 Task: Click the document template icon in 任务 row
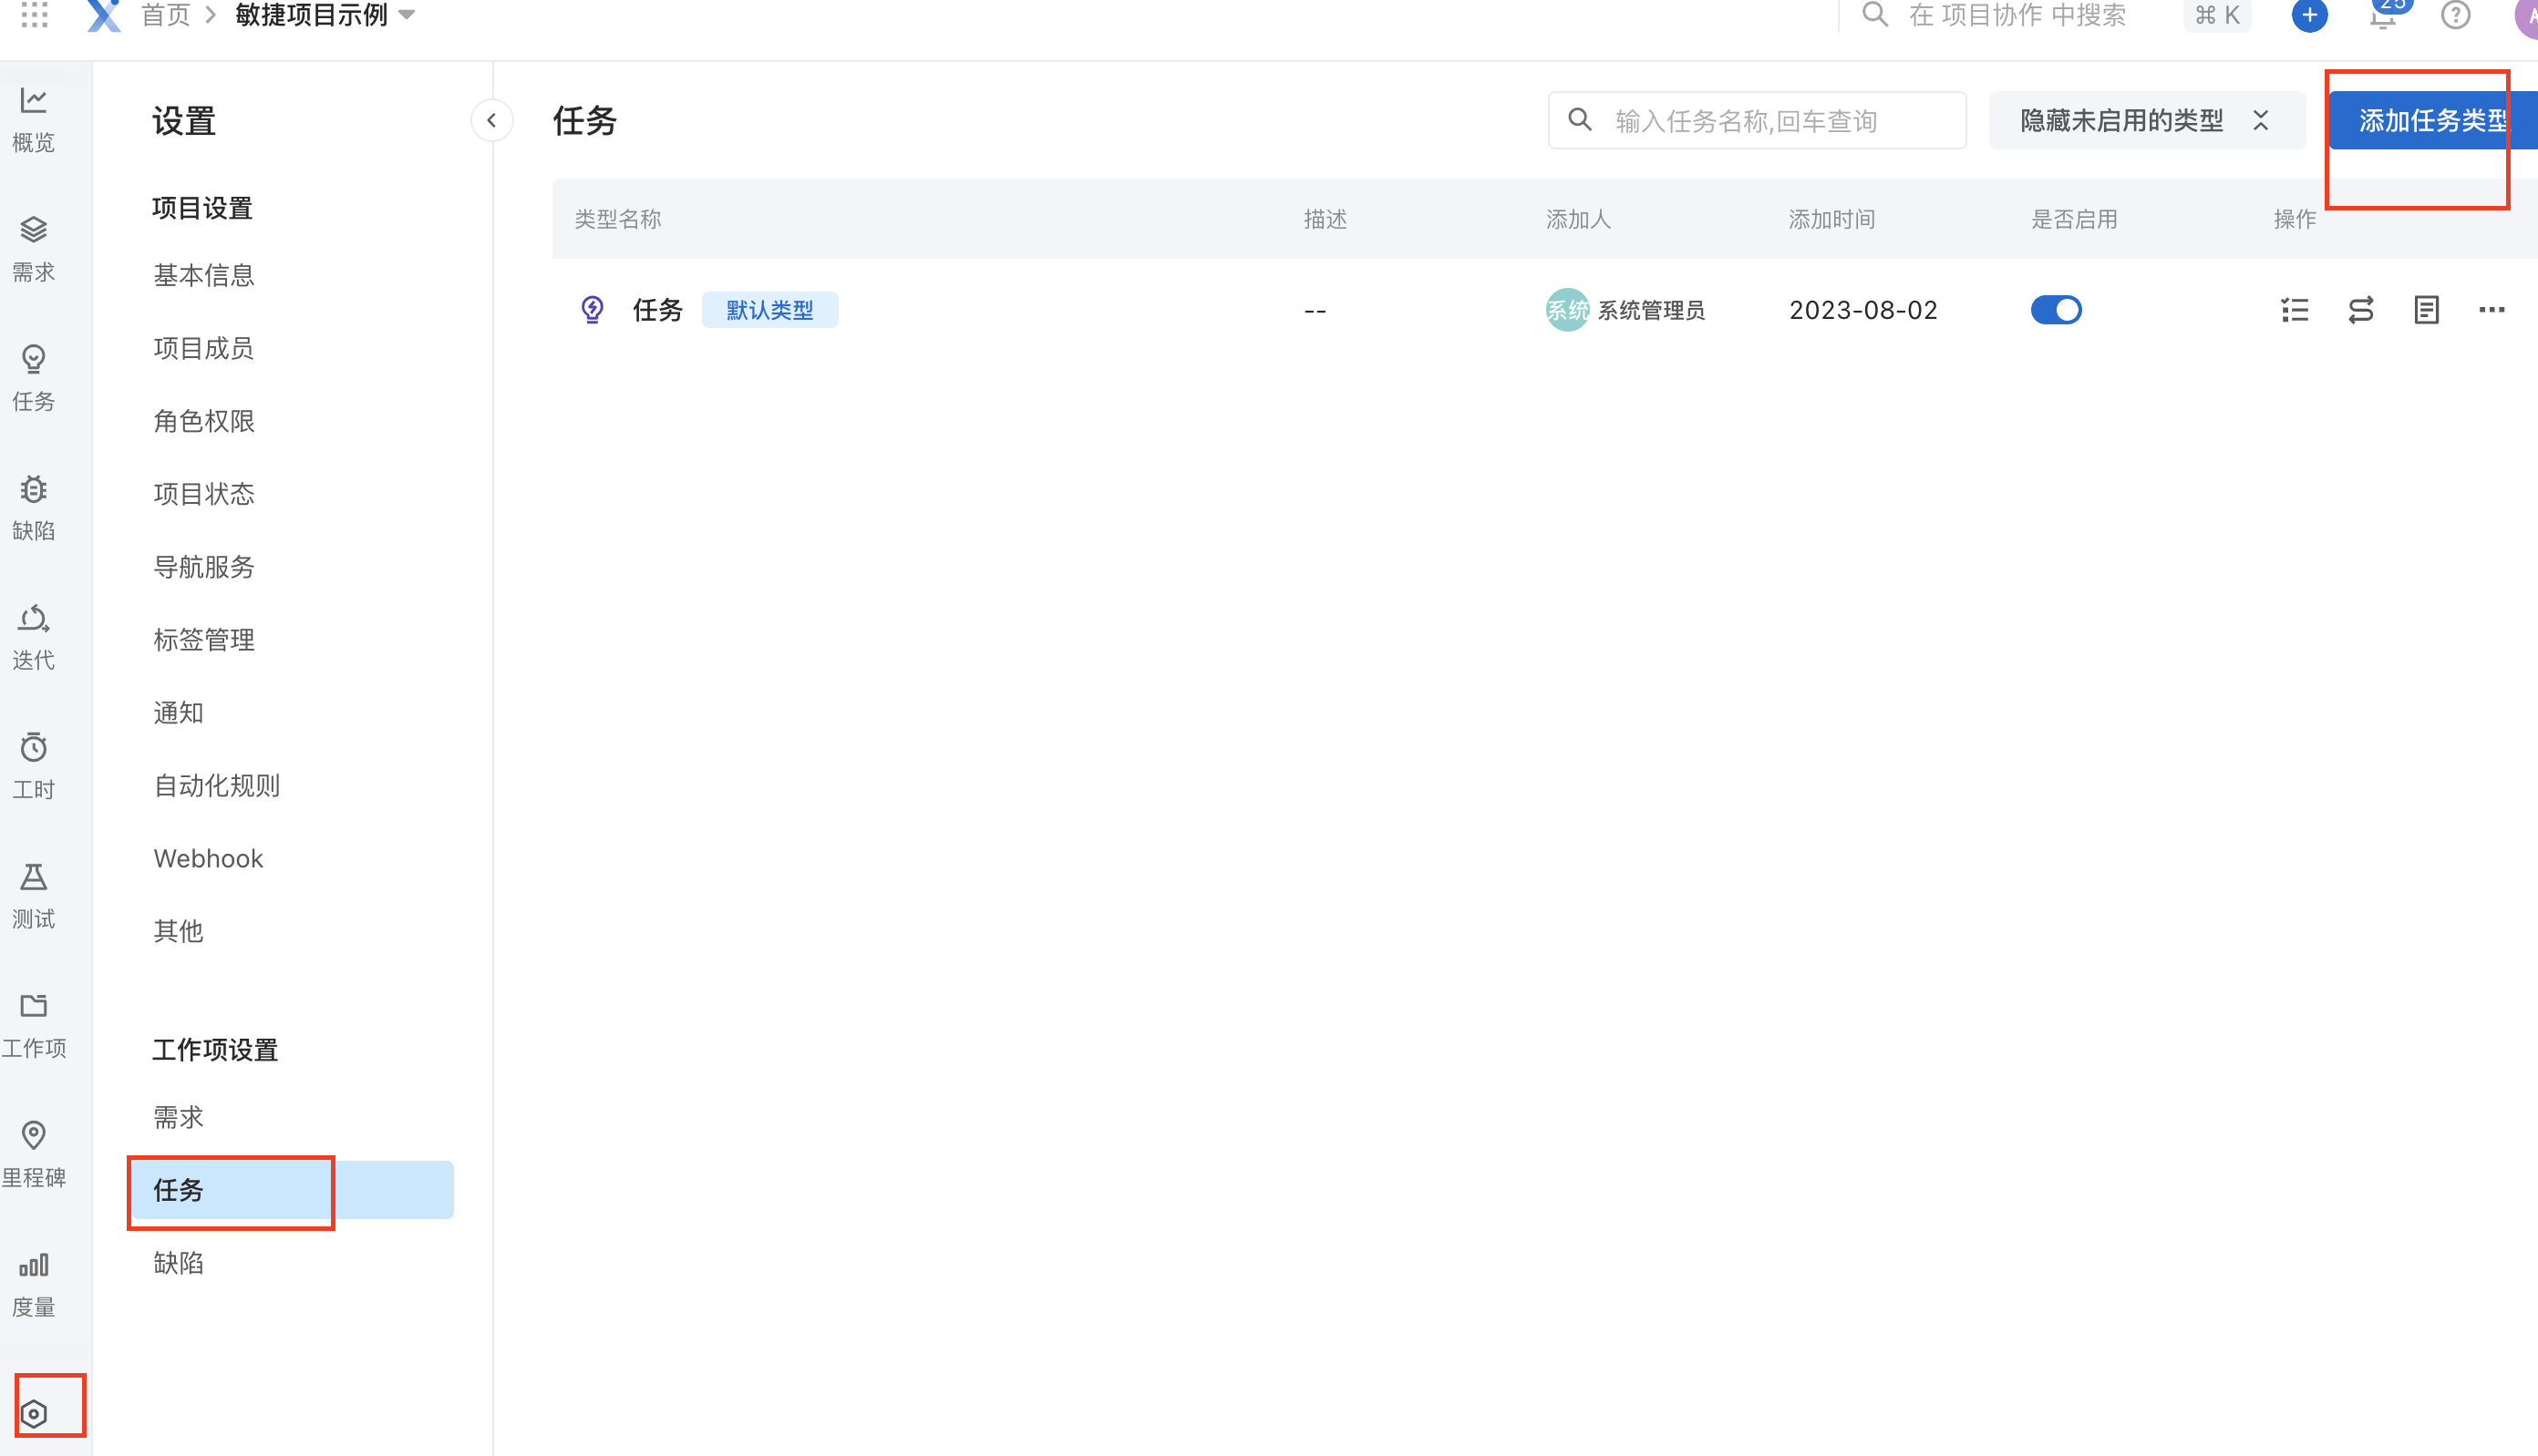pyautogui.click(x=2426, y=310)
